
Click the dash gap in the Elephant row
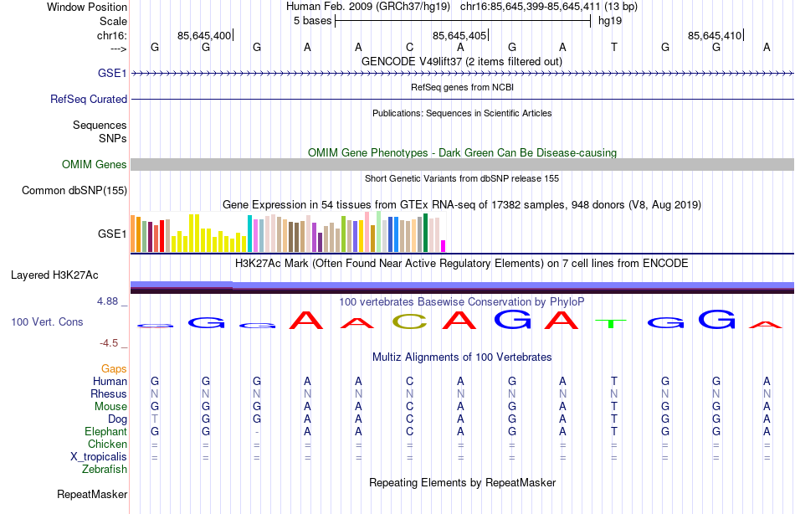click(x=257, y=432)
